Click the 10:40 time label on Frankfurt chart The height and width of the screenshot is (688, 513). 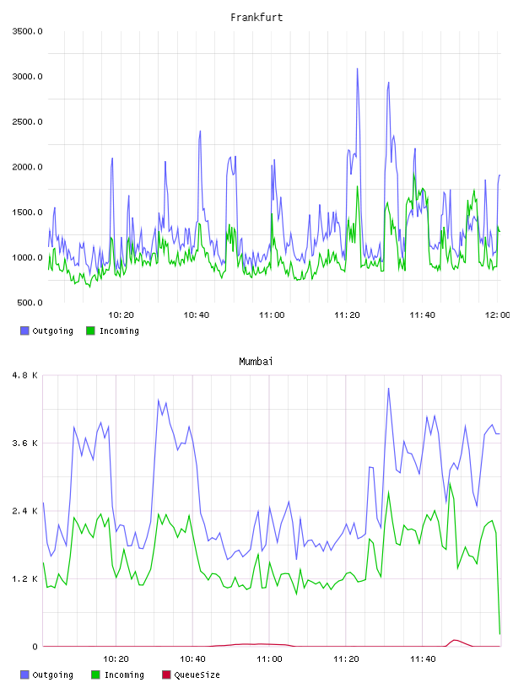196,315
